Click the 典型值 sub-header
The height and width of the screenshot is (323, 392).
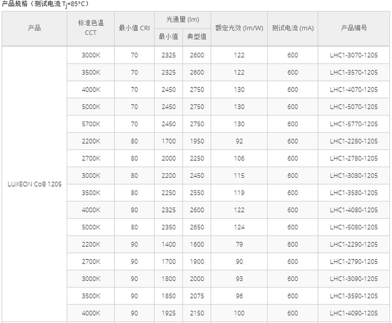pyautogui.click(x=197, y=36)
